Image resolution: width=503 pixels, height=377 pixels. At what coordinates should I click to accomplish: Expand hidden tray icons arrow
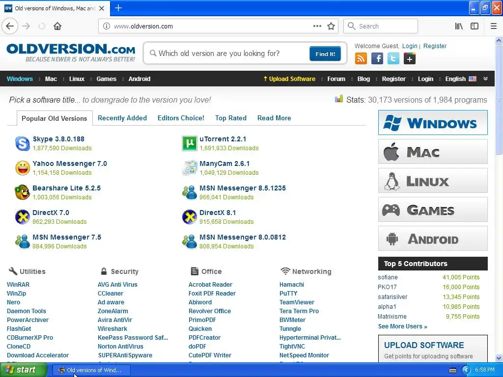466,370
